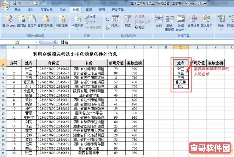The height and width of the screenshot is (157, 234).
Task: Select cell 山东省济宁市
Action: tap(89, 95)
